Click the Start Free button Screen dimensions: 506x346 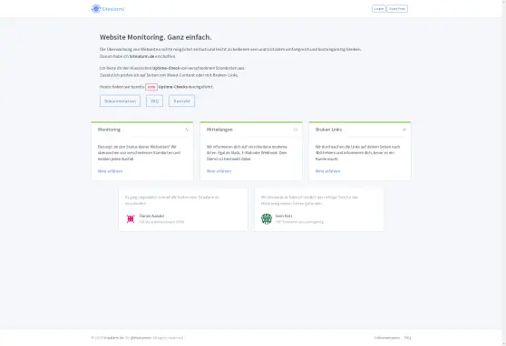click(397, 9)
